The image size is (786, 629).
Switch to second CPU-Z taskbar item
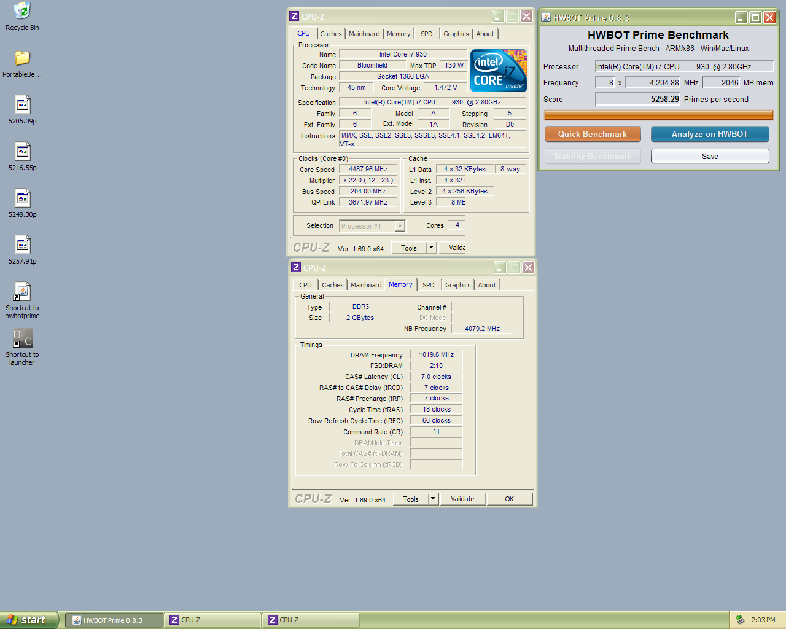pos(311,620)
